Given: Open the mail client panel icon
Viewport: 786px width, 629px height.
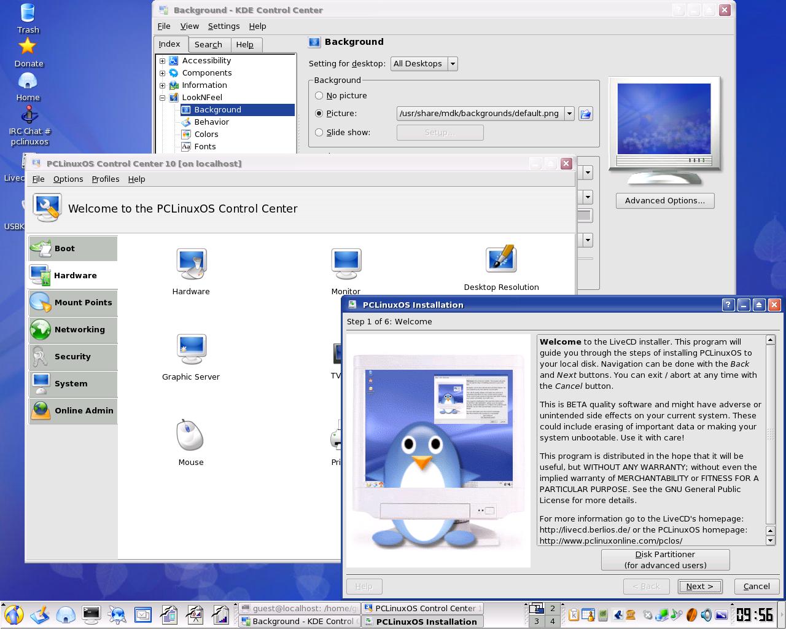Looking at the screenshot, I should 143,614.
